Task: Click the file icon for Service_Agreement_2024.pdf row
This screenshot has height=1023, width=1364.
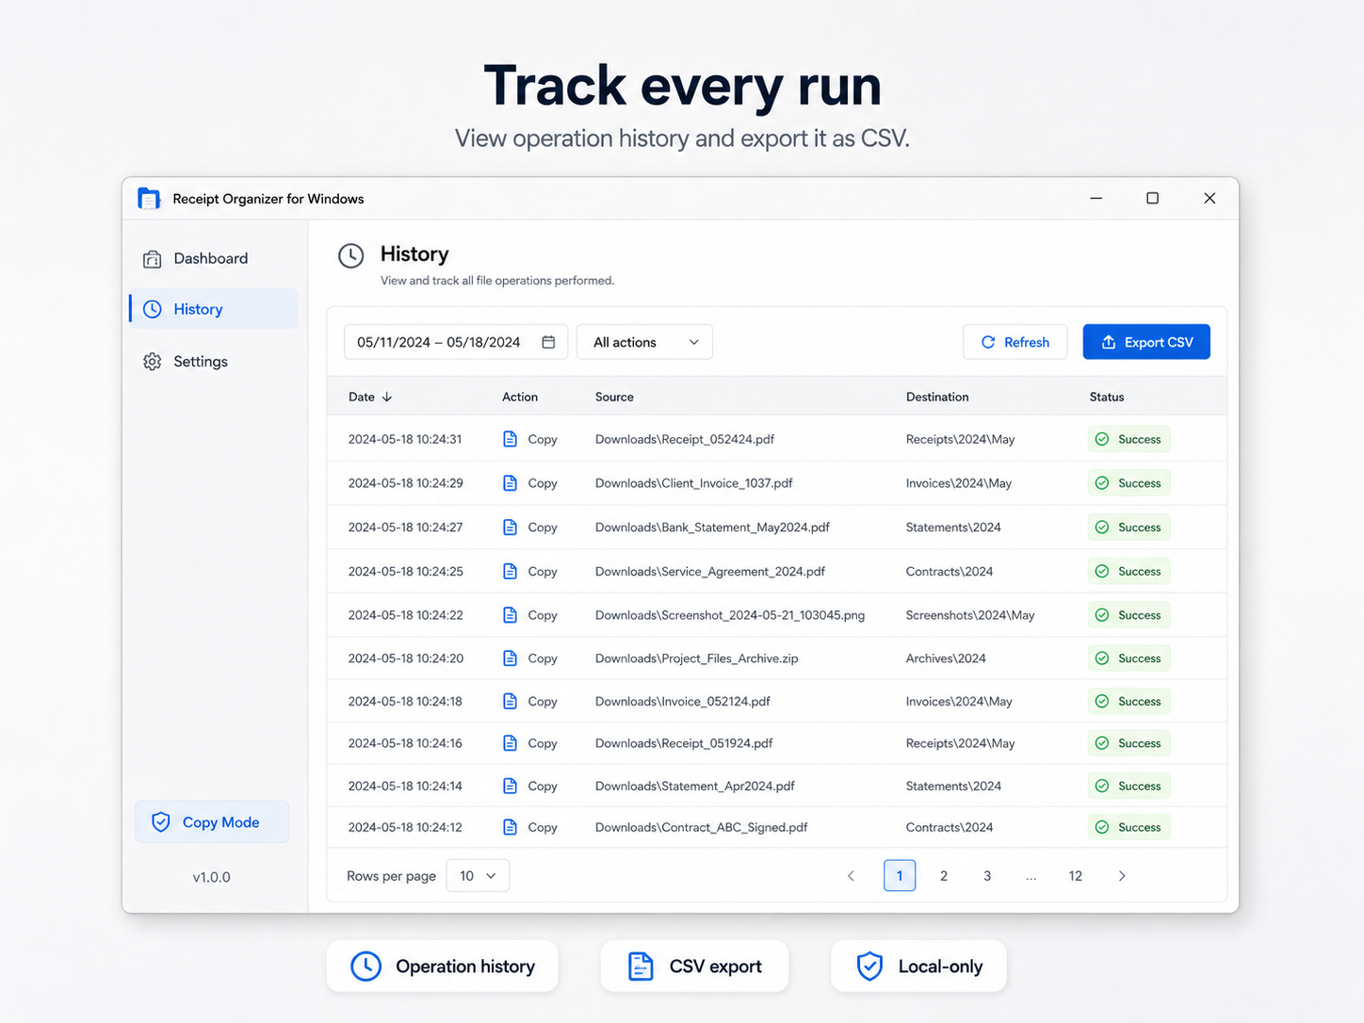Action: click(510, 571)
